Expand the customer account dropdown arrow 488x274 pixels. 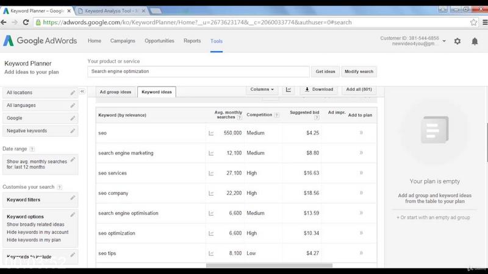(444, 41)
